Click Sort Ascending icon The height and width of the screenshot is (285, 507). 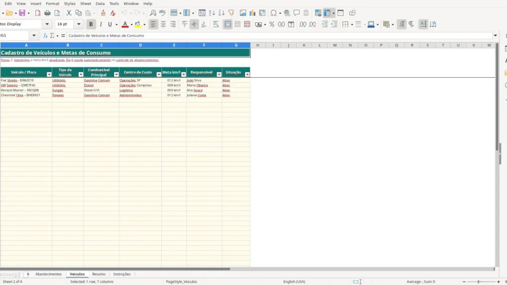[212, 13]
